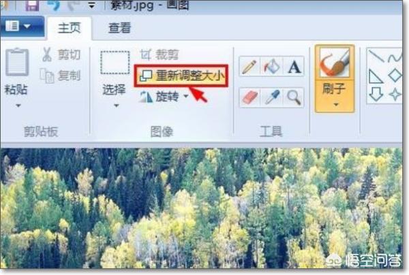Viewport: 409px width, 275px height.
Task: Open the blue Paint file menu button
Action: (x=21, y=27)
